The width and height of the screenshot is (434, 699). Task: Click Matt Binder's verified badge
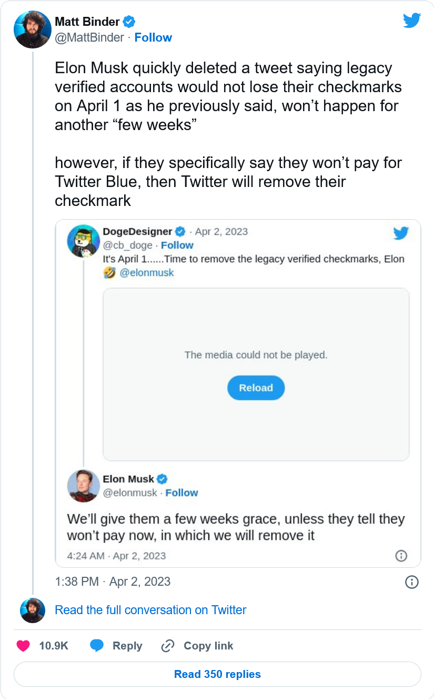point(129,22)
